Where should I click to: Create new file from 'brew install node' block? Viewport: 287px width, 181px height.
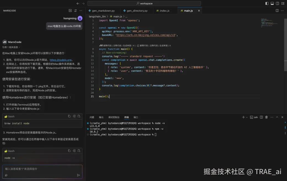(x=79, y=116)
